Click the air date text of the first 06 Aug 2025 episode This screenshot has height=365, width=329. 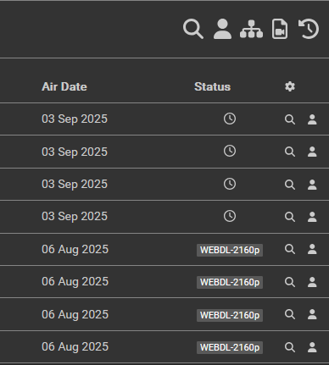click(x=75, y=250)
